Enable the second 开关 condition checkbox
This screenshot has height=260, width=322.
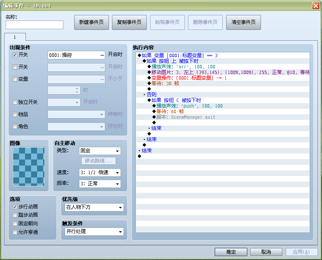point(15,67)
